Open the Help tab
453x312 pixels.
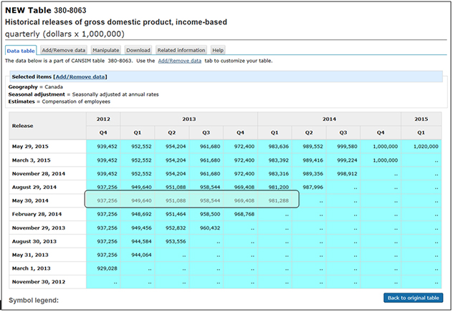pos(218,50)
